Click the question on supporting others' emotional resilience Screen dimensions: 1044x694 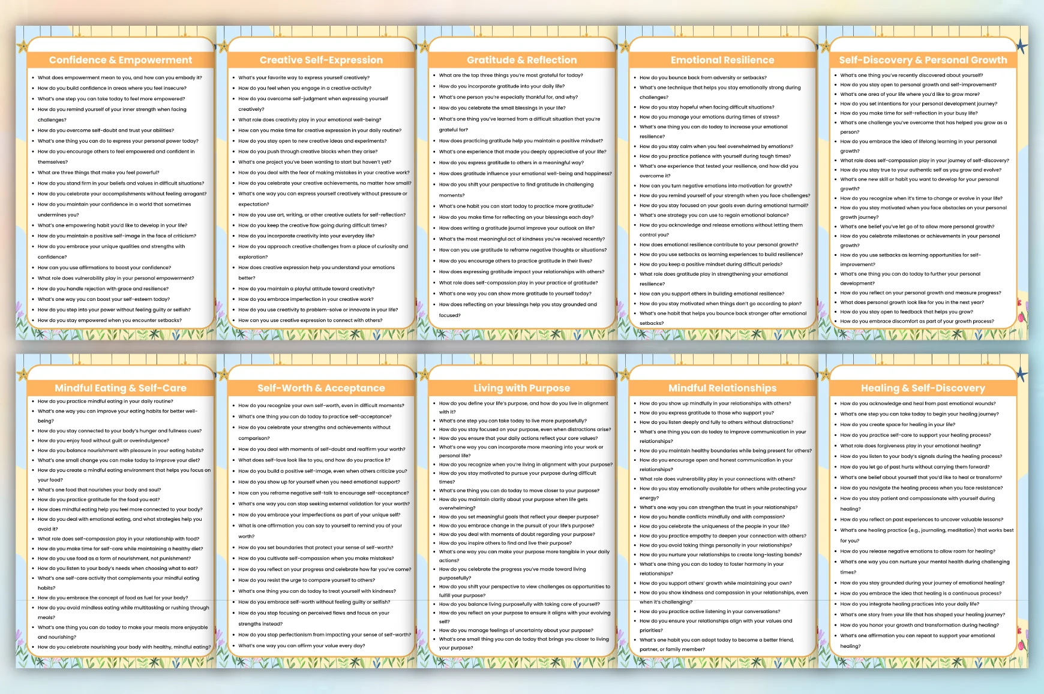[x=712, y=294]
